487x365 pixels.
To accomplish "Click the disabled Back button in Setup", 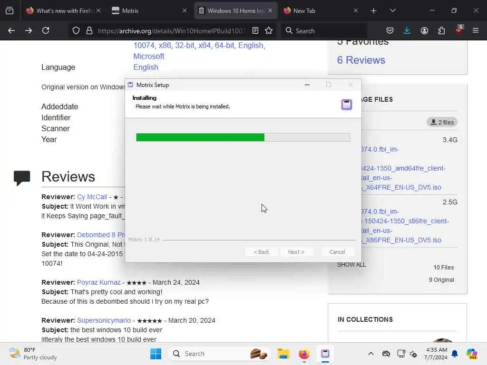I will pos(261,252).
